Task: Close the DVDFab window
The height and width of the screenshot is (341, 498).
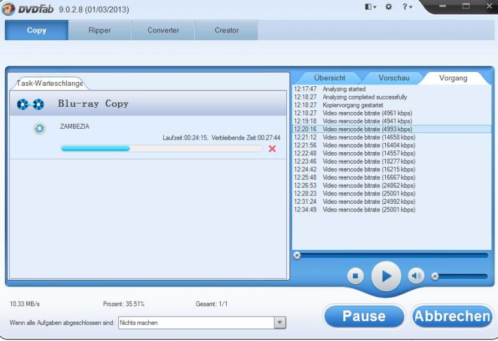Action: click(x=489, y=6)
